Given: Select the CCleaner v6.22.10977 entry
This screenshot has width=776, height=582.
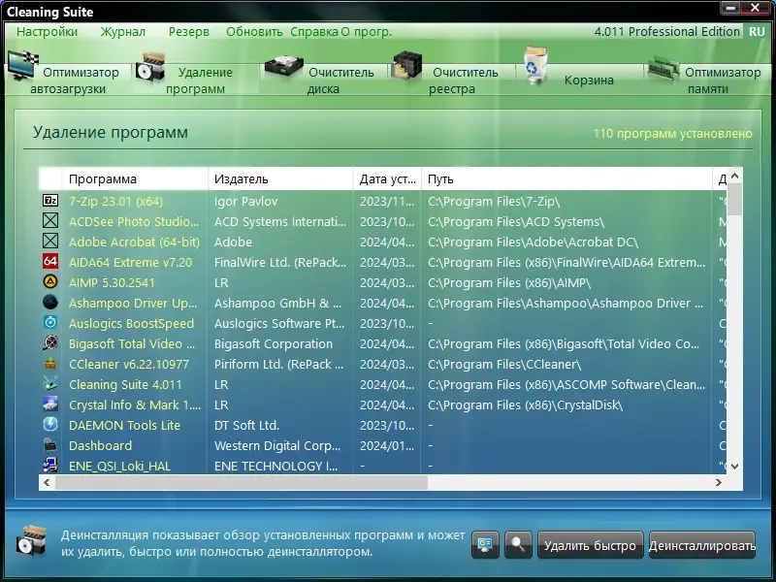Looking at the screenshot, I should tap(129, 365).
